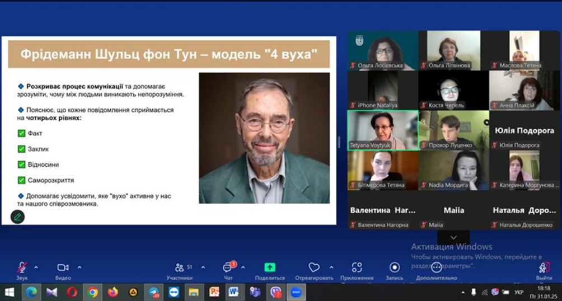Toggle the camera with Видео button
Image resolution: width=562 pixels, height=301 pixels.
coord(63,267)
